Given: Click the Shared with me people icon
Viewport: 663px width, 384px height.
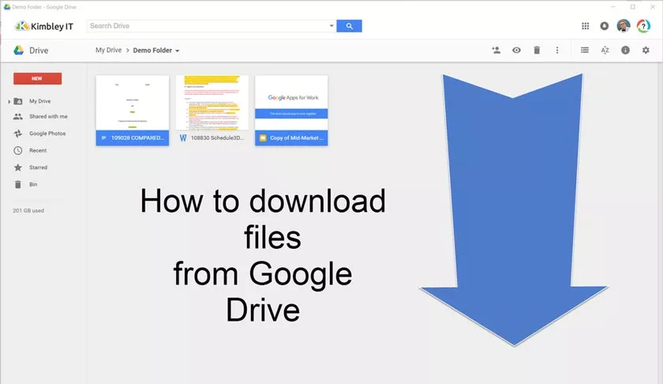Looking at the screenshot, I should coord(17,116).
